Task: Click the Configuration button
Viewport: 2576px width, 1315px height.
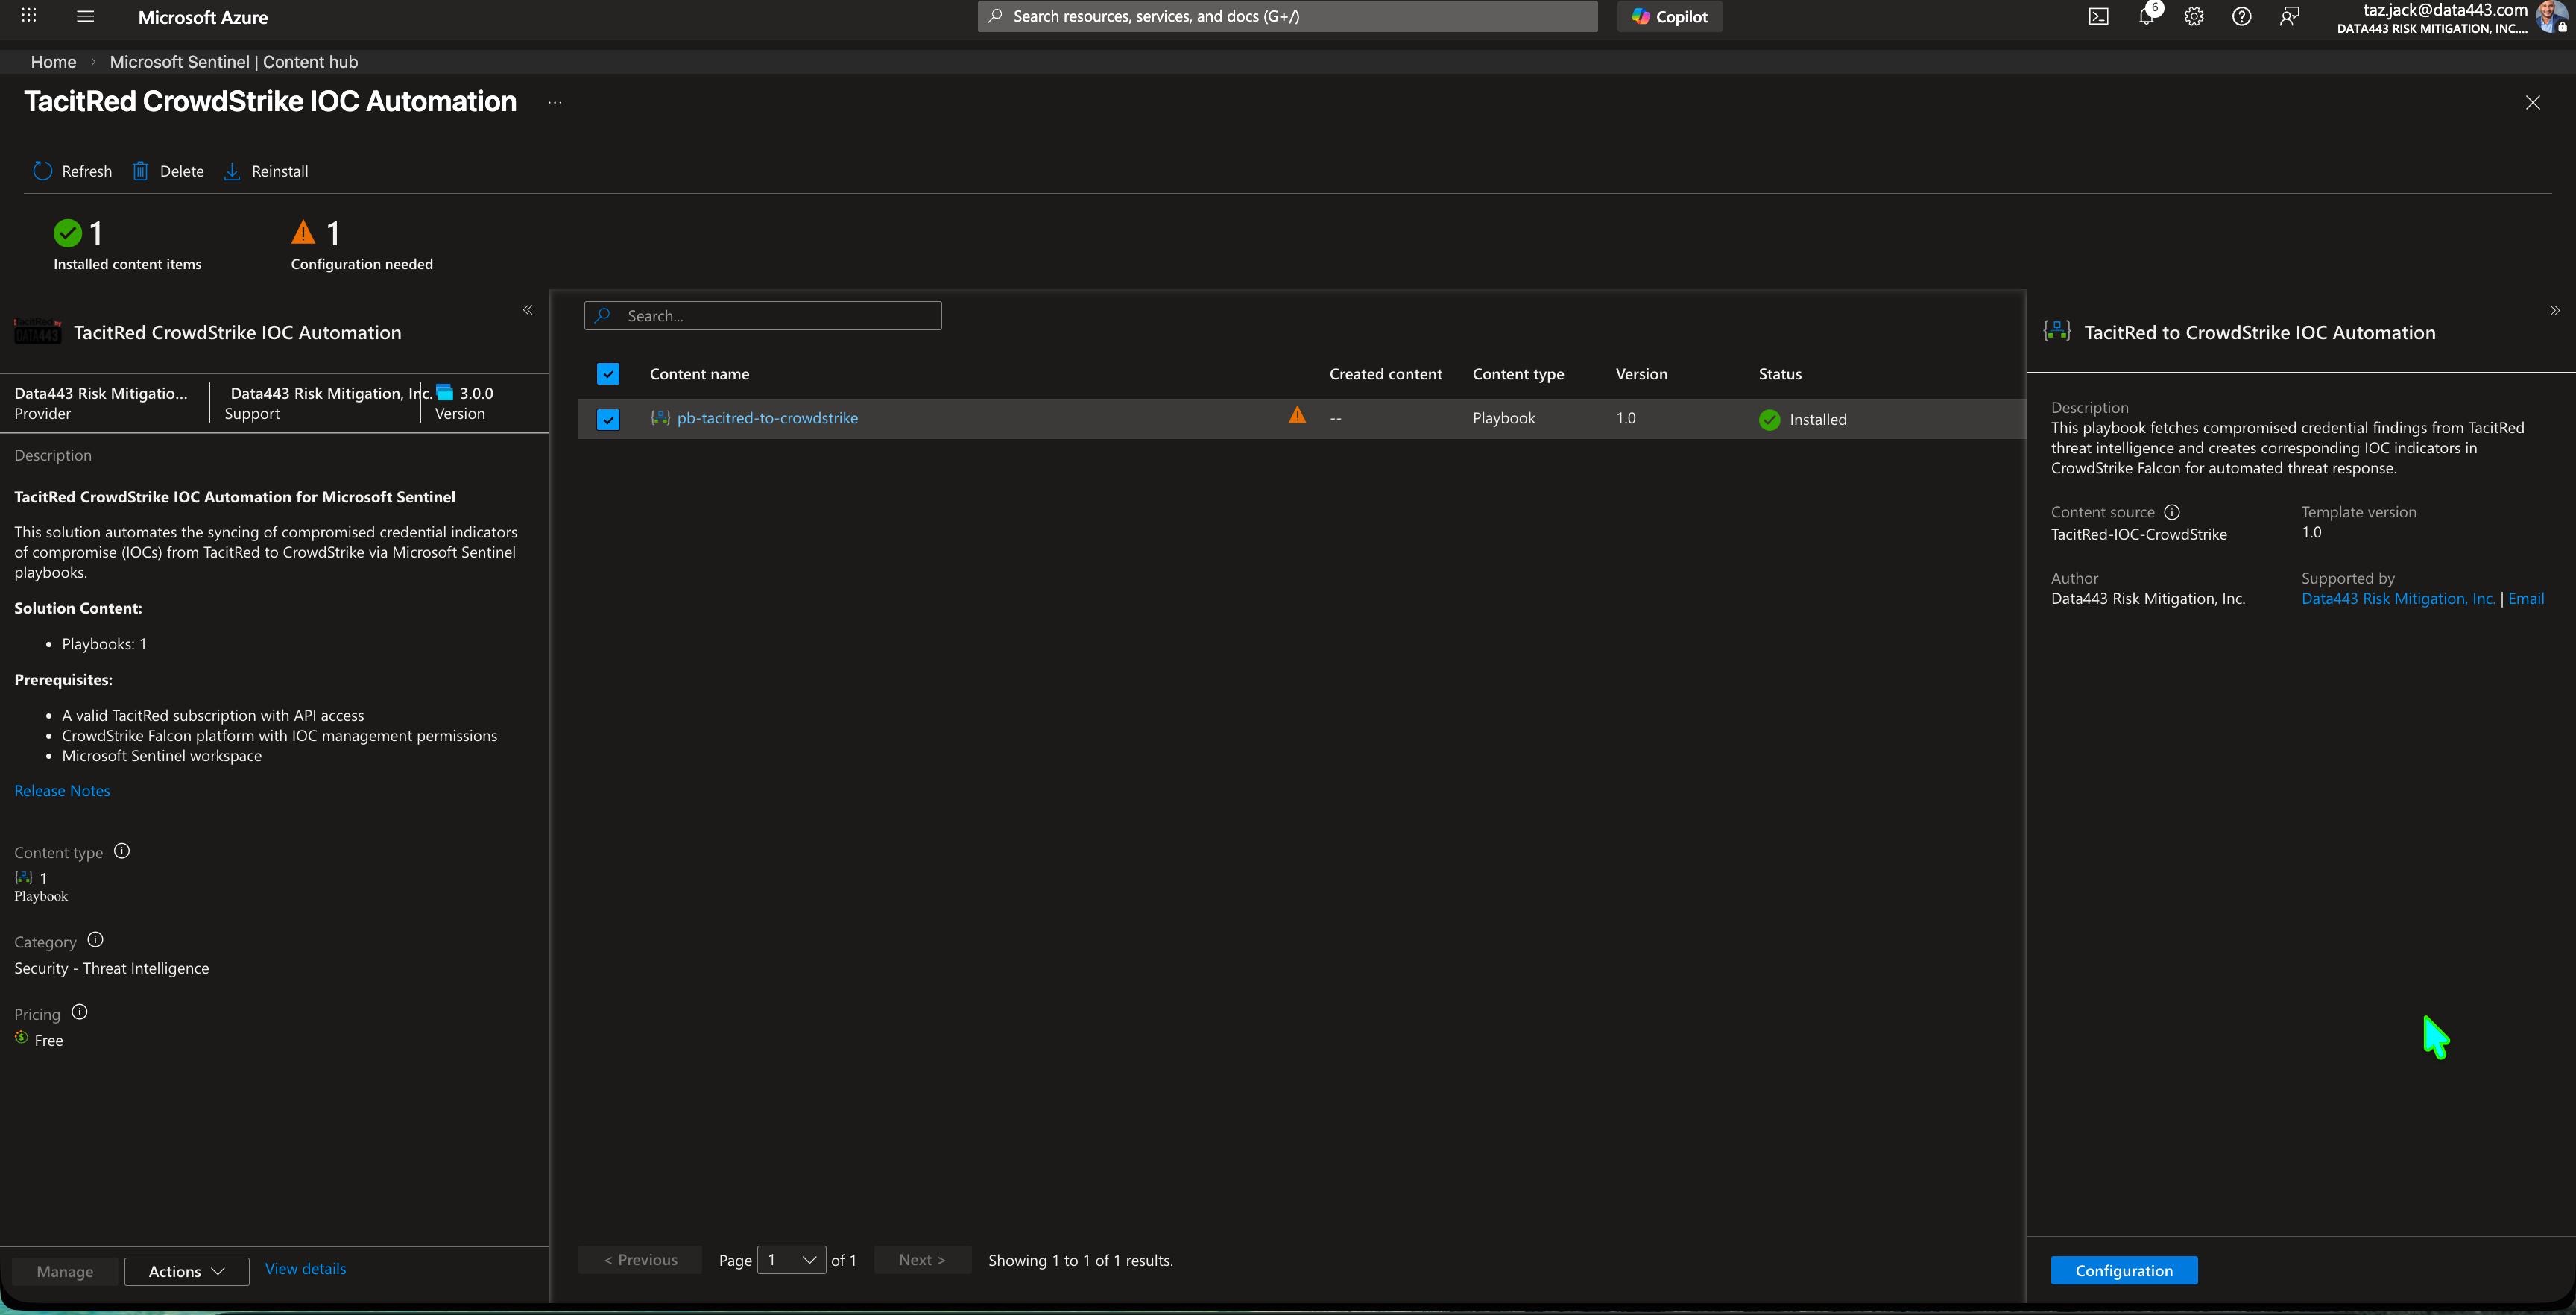Action: tap(2124, 1269)
